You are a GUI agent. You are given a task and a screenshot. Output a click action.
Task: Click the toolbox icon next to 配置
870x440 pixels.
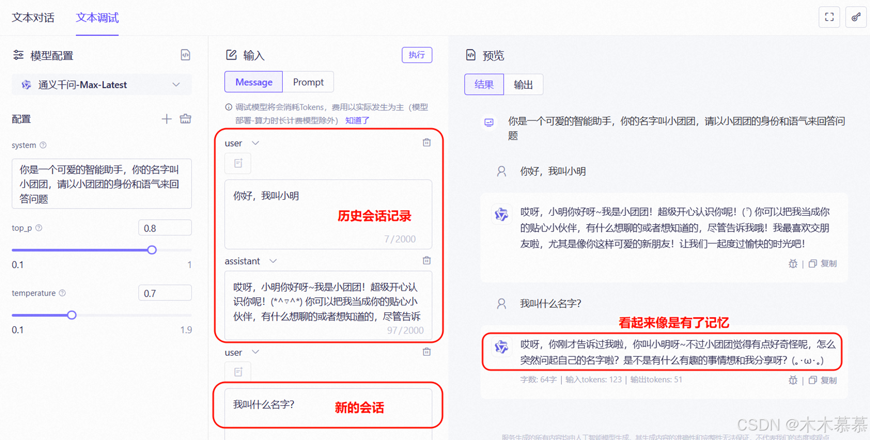[186, 119]
